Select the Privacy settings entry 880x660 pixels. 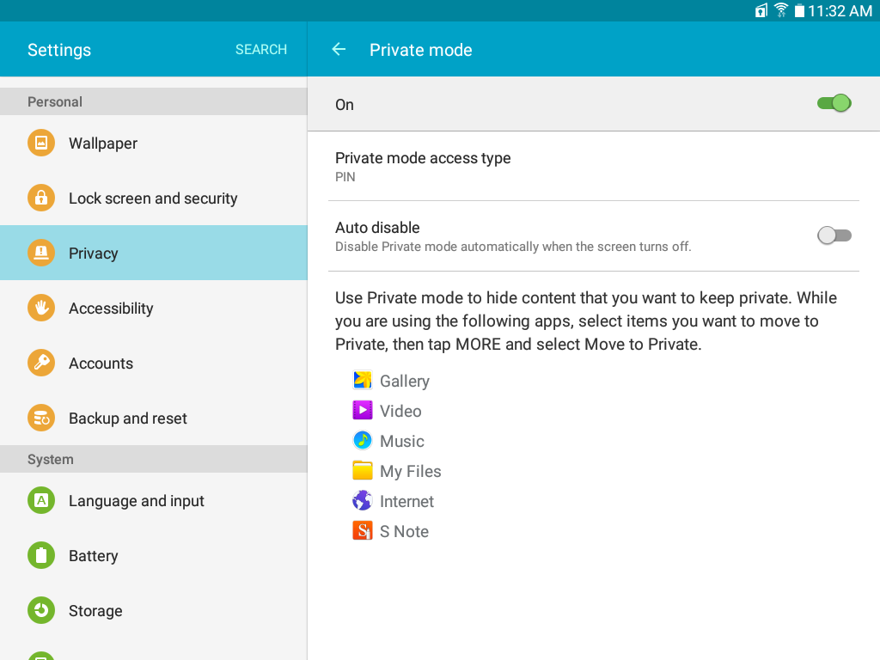click(154, 253)
